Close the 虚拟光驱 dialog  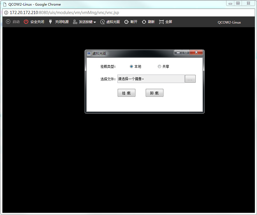click(196, 52)
